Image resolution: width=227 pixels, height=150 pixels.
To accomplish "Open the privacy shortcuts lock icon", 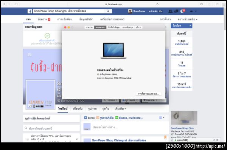I will [191, 11].
